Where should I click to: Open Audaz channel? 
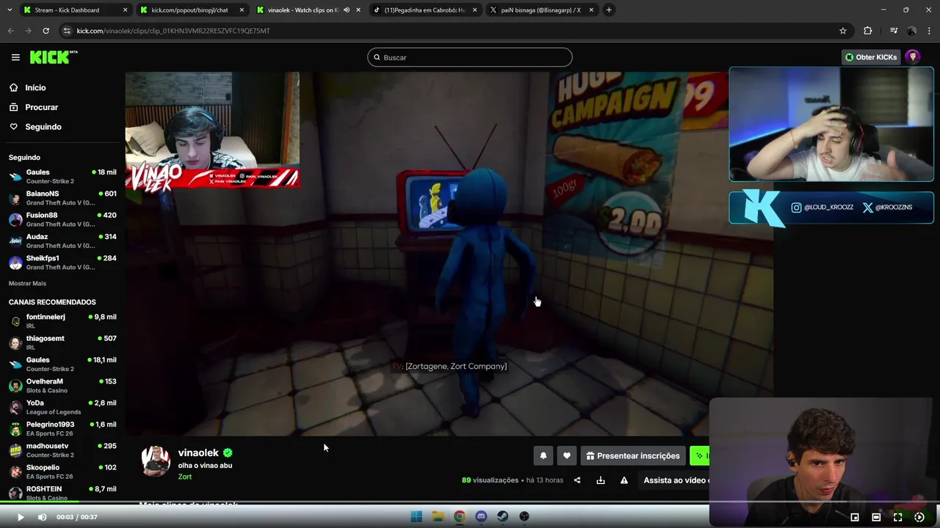[x=62, y=241]
